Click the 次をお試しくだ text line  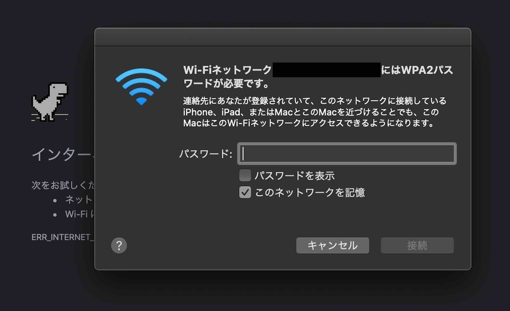click(x=63, y=185)
